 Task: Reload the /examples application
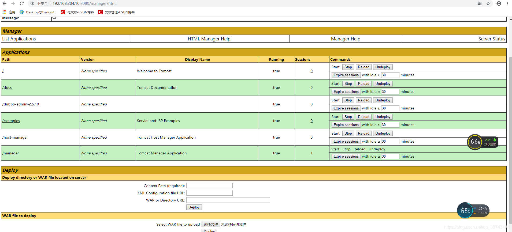(363, 117)
